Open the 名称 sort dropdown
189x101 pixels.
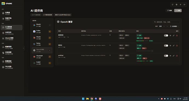[x=162, y=26]
